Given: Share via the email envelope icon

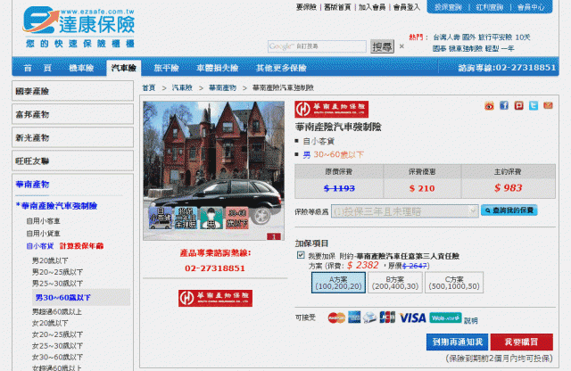Looking at the screenshot, I should pos(548,105).
